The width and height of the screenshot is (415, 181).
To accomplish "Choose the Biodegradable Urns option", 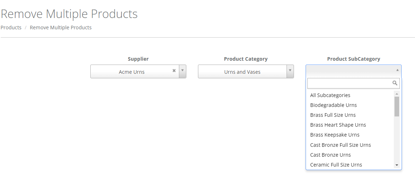I will pyautogui.click(x=333, y=105).
